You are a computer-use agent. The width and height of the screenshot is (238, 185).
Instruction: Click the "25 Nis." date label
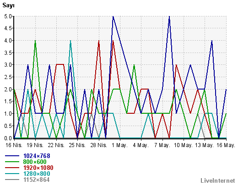point(77,145)
